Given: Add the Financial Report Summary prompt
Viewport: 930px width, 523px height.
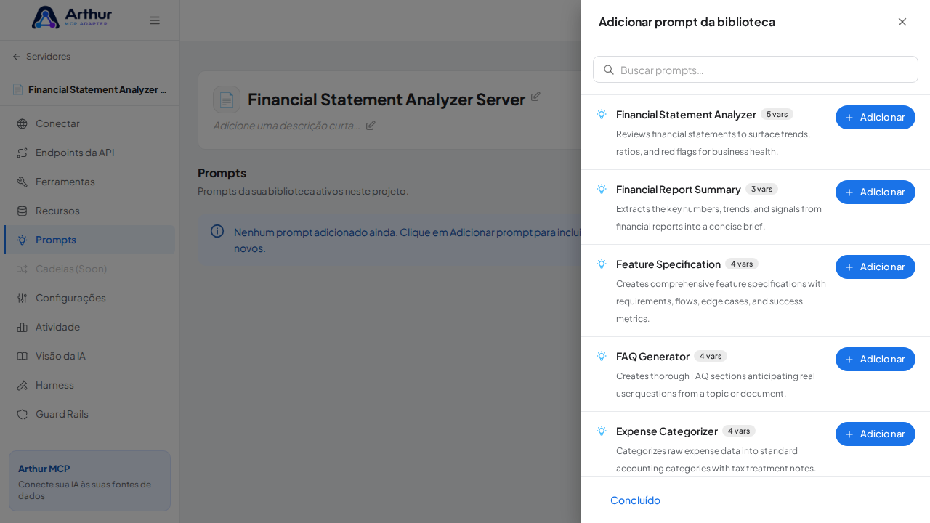Looking at the screenshot, I should click(876, 192).
